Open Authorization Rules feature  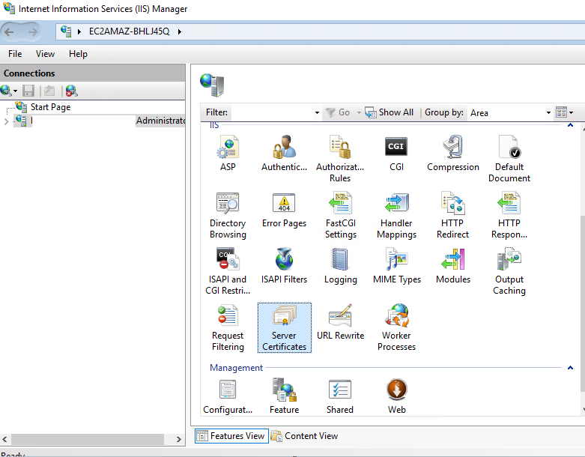340,159
